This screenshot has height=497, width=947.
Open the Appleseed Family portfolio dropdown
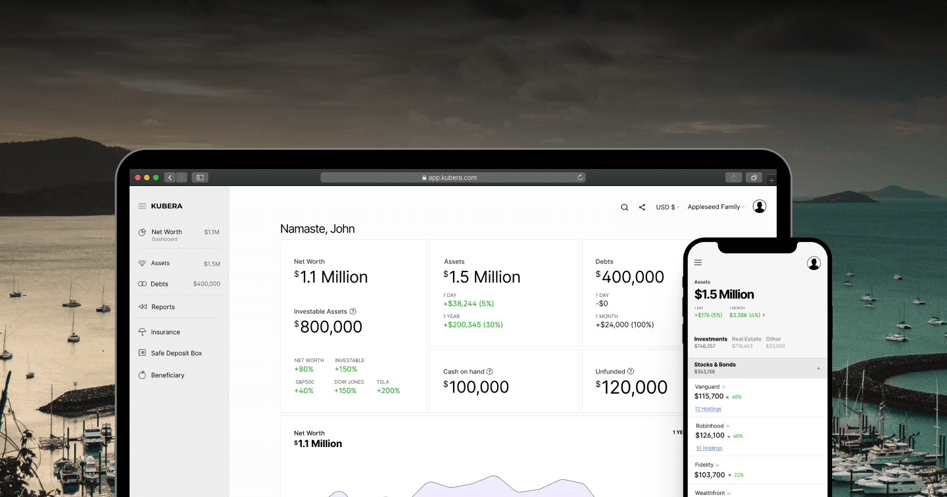click(x=716, y=207)
